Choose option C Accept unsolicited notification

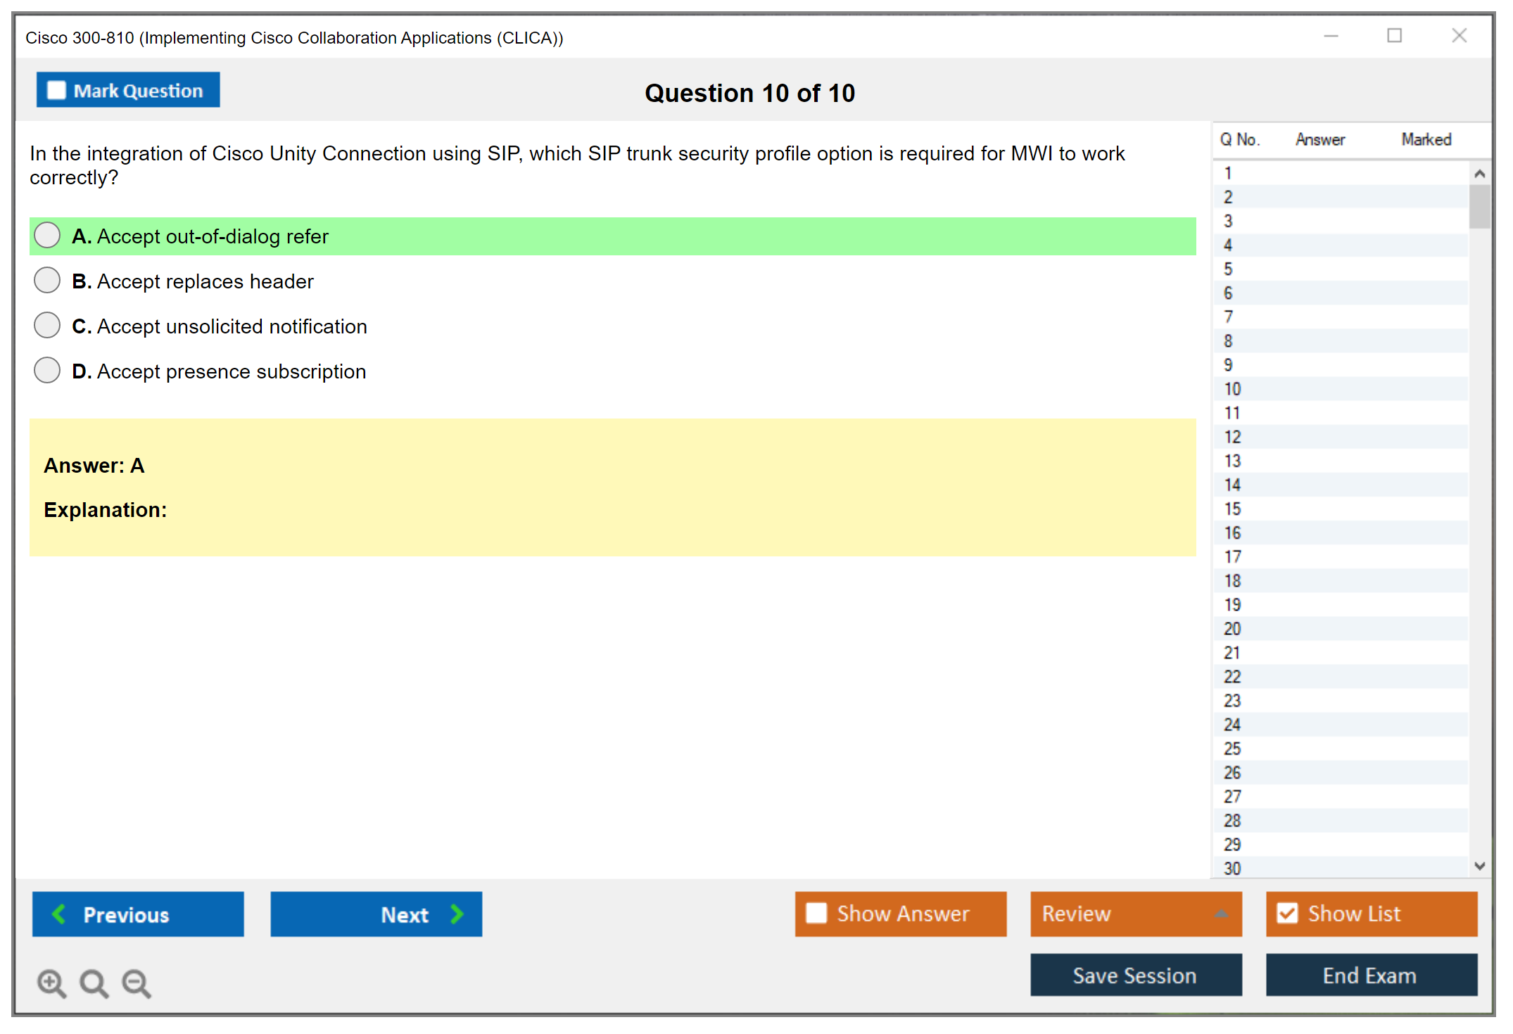coord(47,326)
